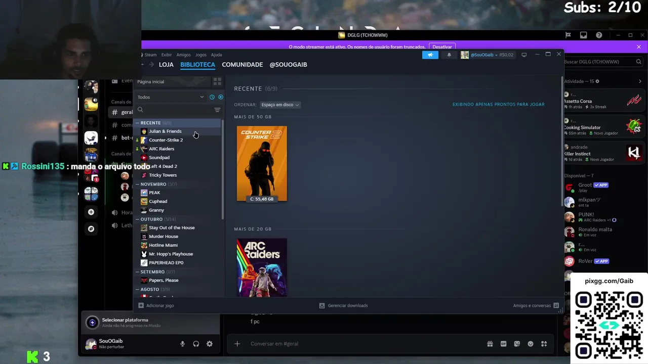Click Exibindo apenas prontos para jogar link

[499, 104]
